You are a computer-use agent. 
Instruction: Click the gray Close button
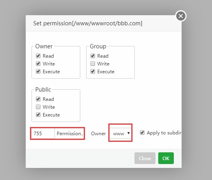tap(145, 158)
